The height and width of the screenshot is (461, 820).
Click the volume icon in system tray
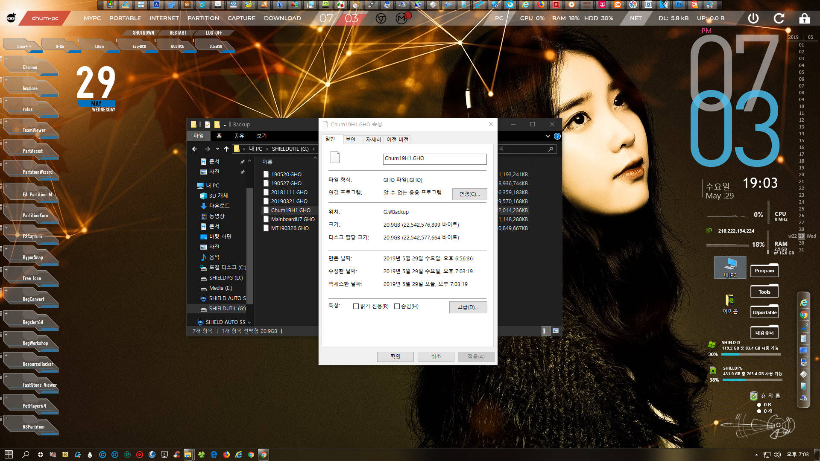(x=777, y=455)
